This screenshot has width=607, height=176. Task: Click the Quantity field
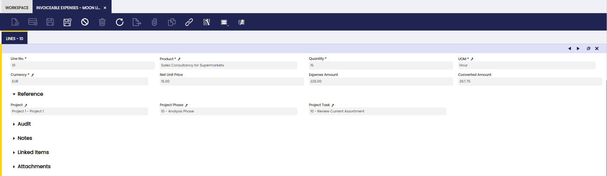(x=381, y=65)
